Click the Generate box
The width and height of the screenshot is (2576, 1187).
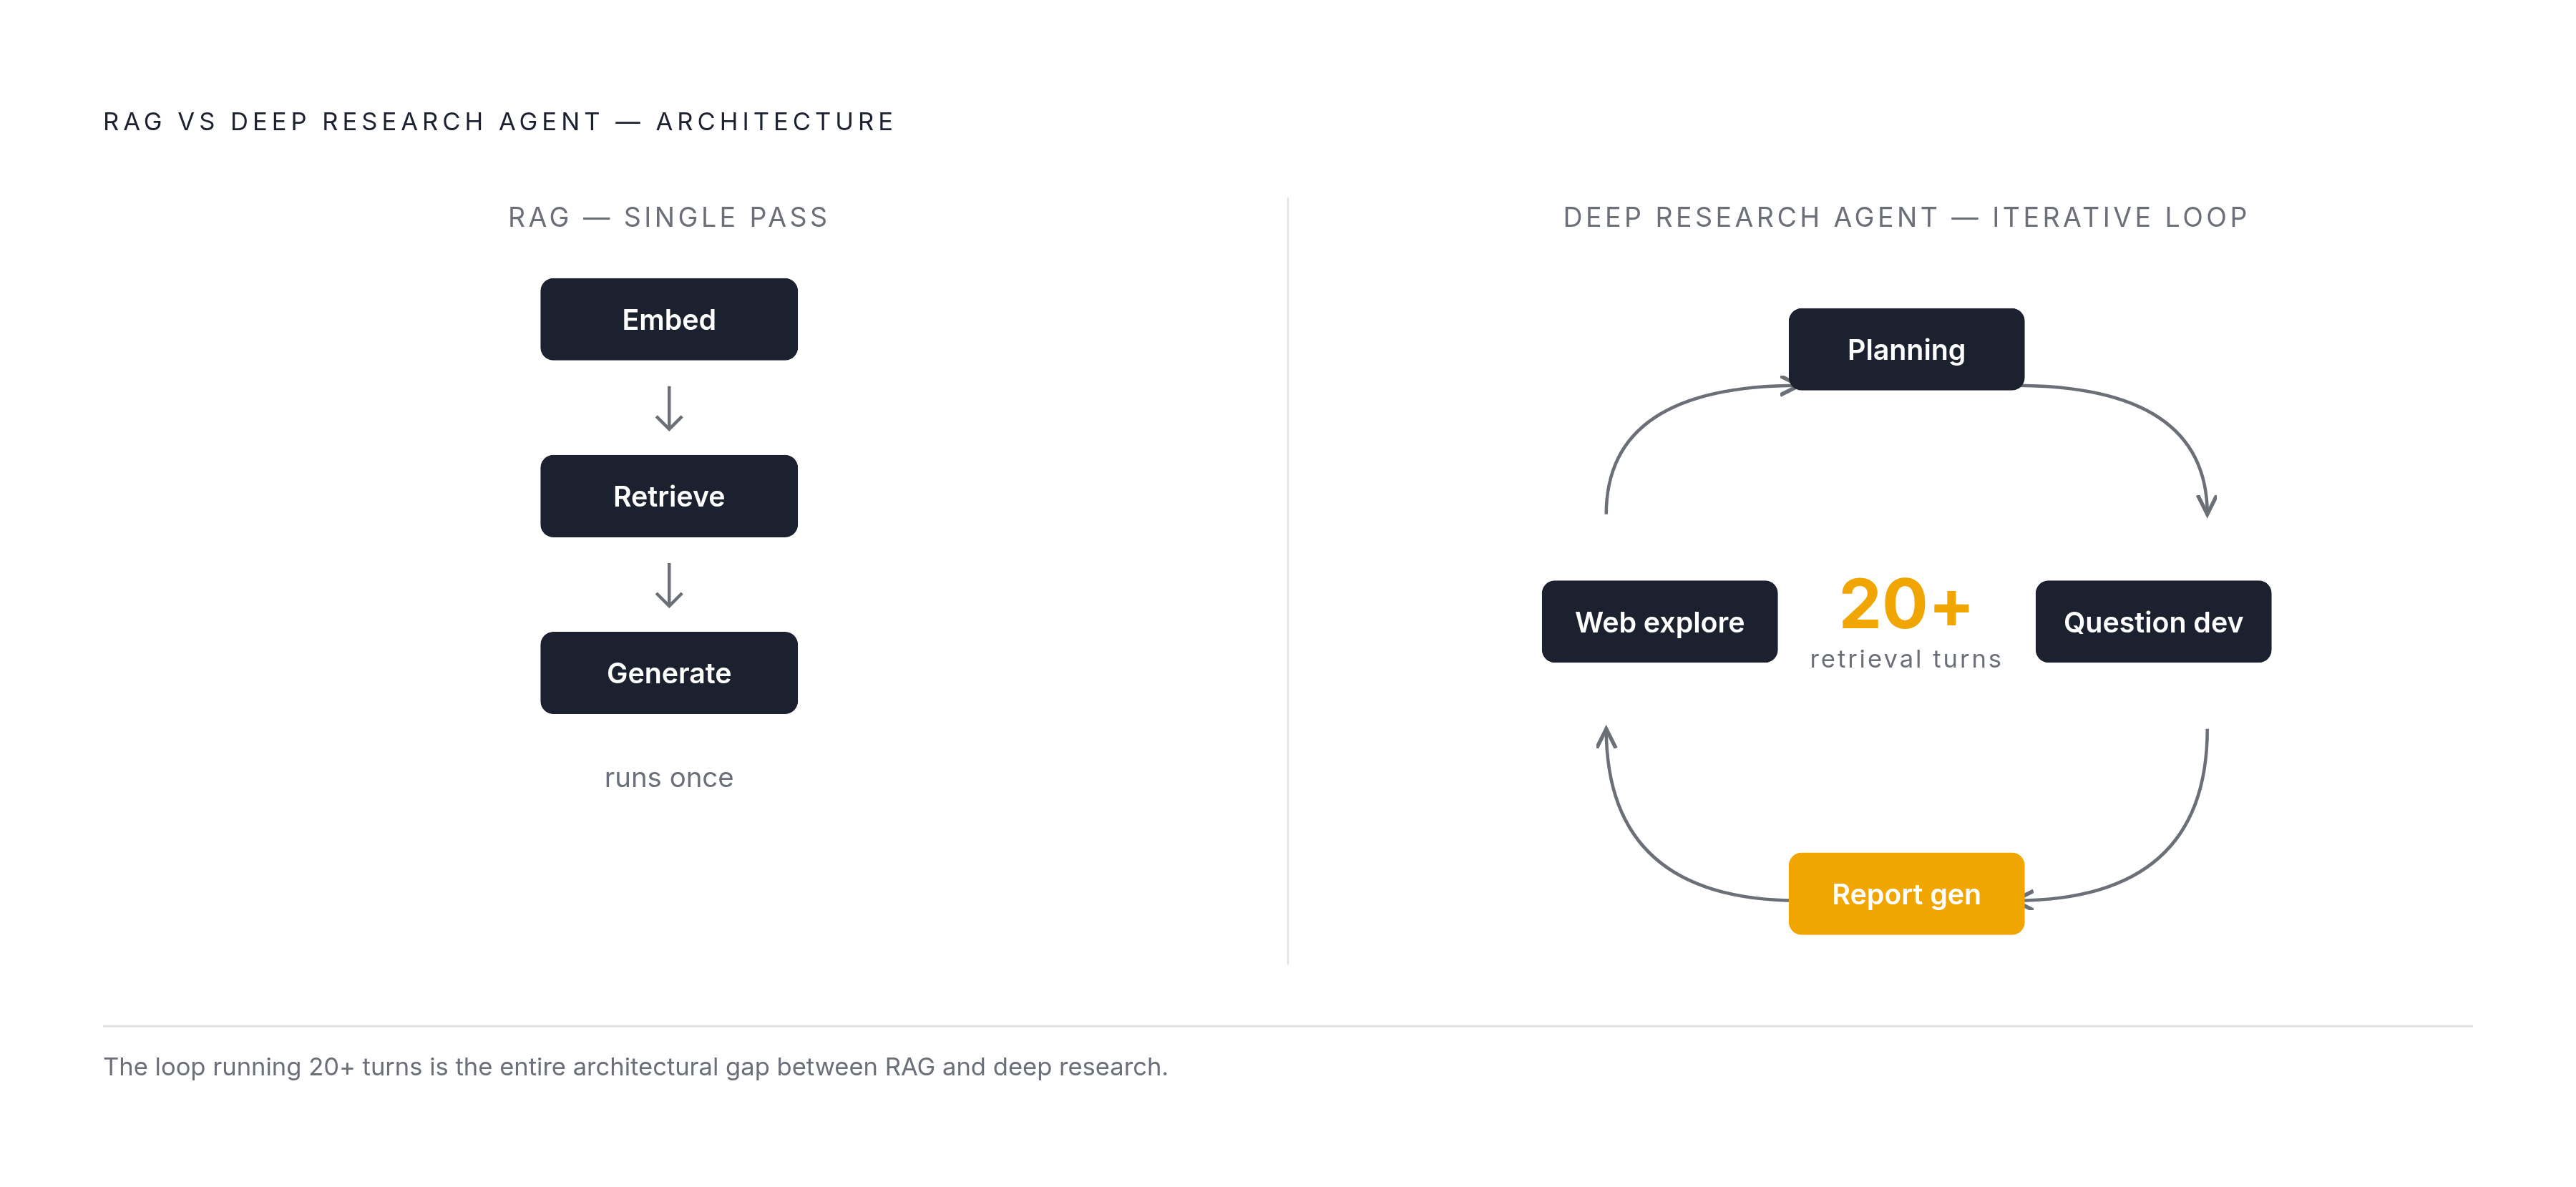coord(669,673)
